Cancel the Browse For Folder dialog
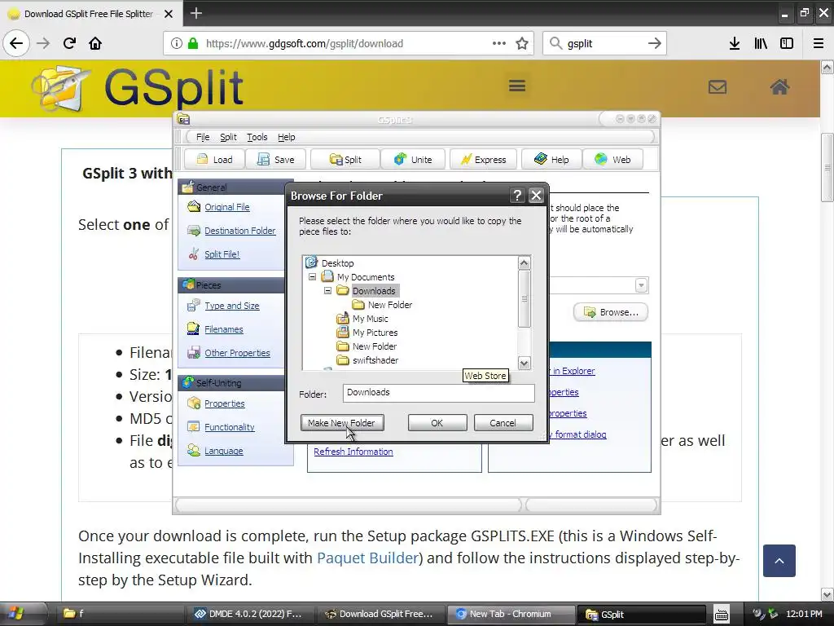Screen dimensions: 834x626 point(503,423)
